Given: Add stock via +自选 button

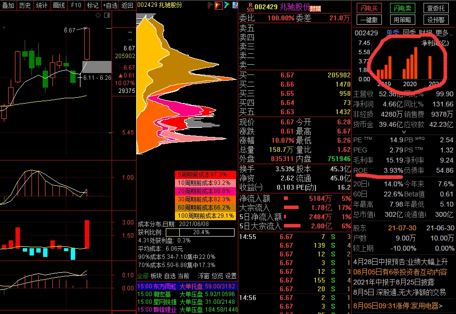Looking at the screenshot, I should pyautogui.click(x=110, y=5).
